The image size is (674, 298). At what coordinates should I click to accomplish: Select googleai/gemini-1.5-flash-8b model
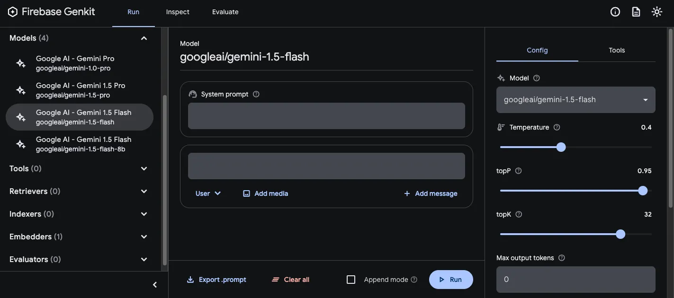click(x=80, y=144)
